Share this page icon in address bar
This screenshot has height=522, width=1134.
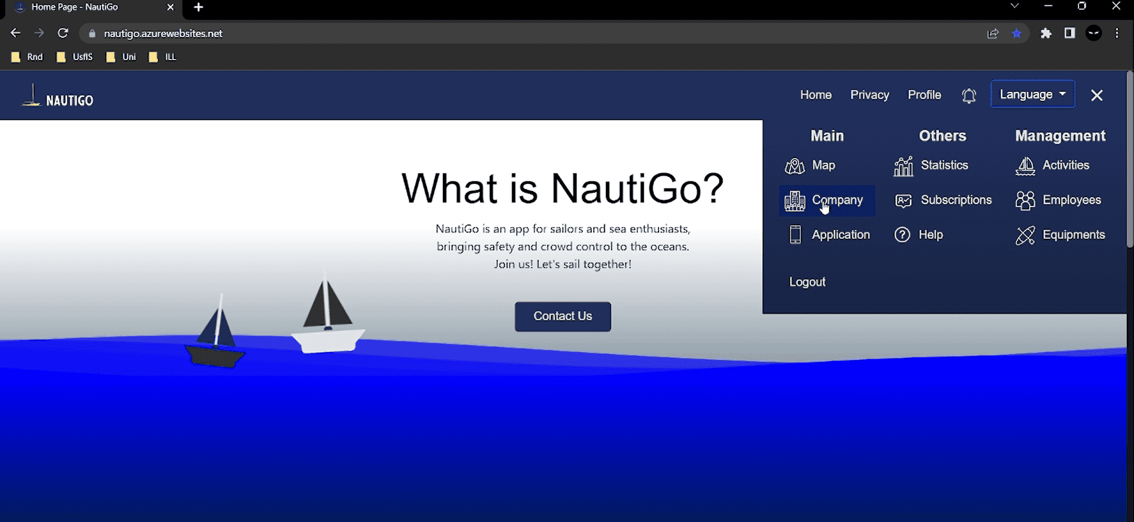pyautogui.click(x=993, y=34)
